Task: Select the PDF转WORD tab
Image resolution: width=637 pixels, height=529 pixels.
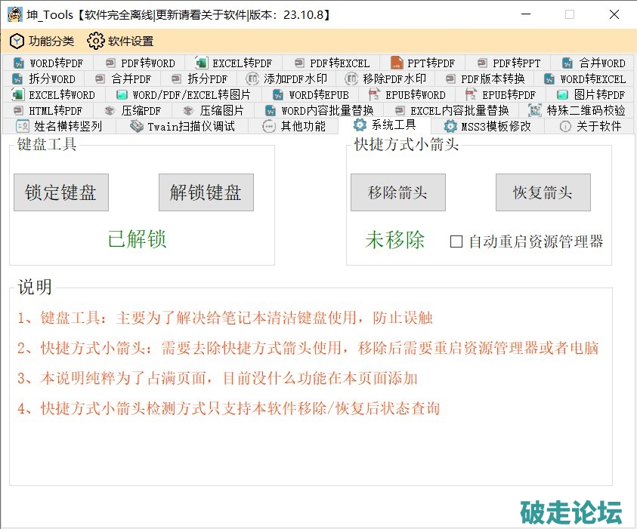Action: click(140, 63)
